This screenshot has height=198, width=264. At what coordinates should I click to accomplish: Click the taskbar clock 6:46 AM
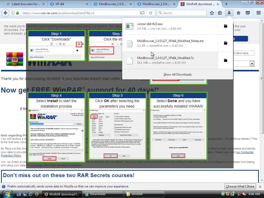[254, 194]
